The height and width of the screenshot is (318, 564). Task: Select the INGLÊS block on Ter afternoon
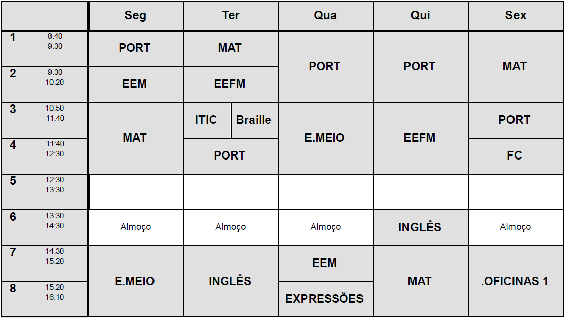tap(230, 281)
